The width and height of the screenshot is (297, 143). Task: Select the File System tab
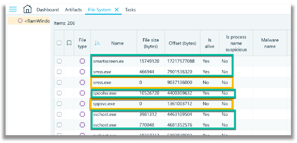(x=100, y=10)
